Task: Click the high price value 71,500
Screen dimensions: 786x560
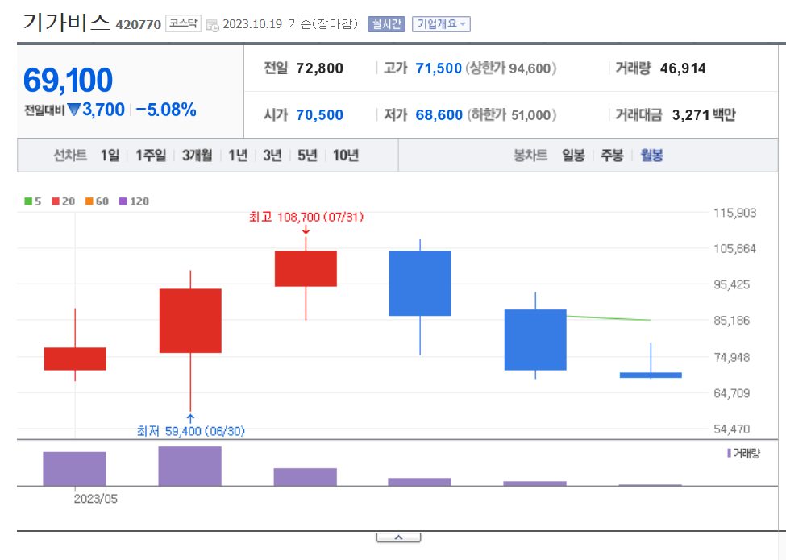Action: pyautogui.click(x=439, y=68)
